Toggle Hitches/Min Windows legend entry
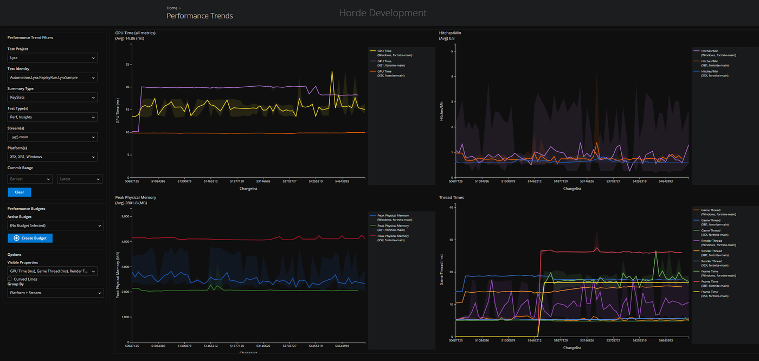The height and width of the screenshot is (361, 759). pos(715,53)
